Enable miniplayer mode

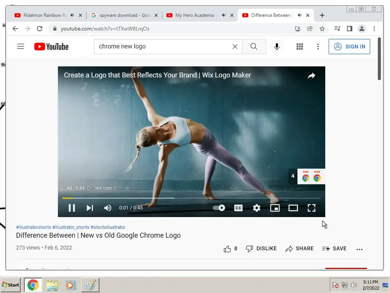point(275,208)
